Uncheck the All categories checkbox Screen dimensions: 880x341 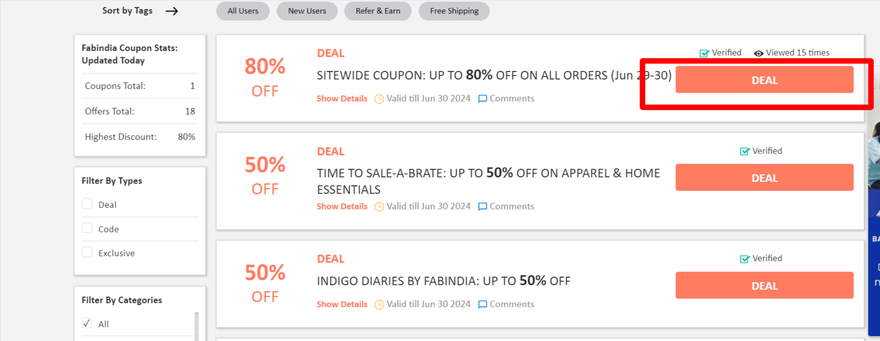[87, 323]
